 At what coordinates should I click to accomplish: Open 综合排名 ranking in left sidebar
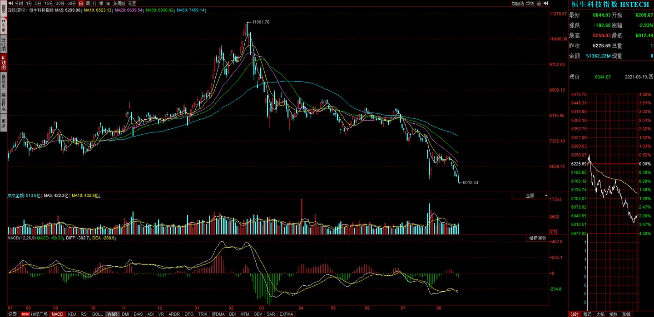click(x=4, y=102)
